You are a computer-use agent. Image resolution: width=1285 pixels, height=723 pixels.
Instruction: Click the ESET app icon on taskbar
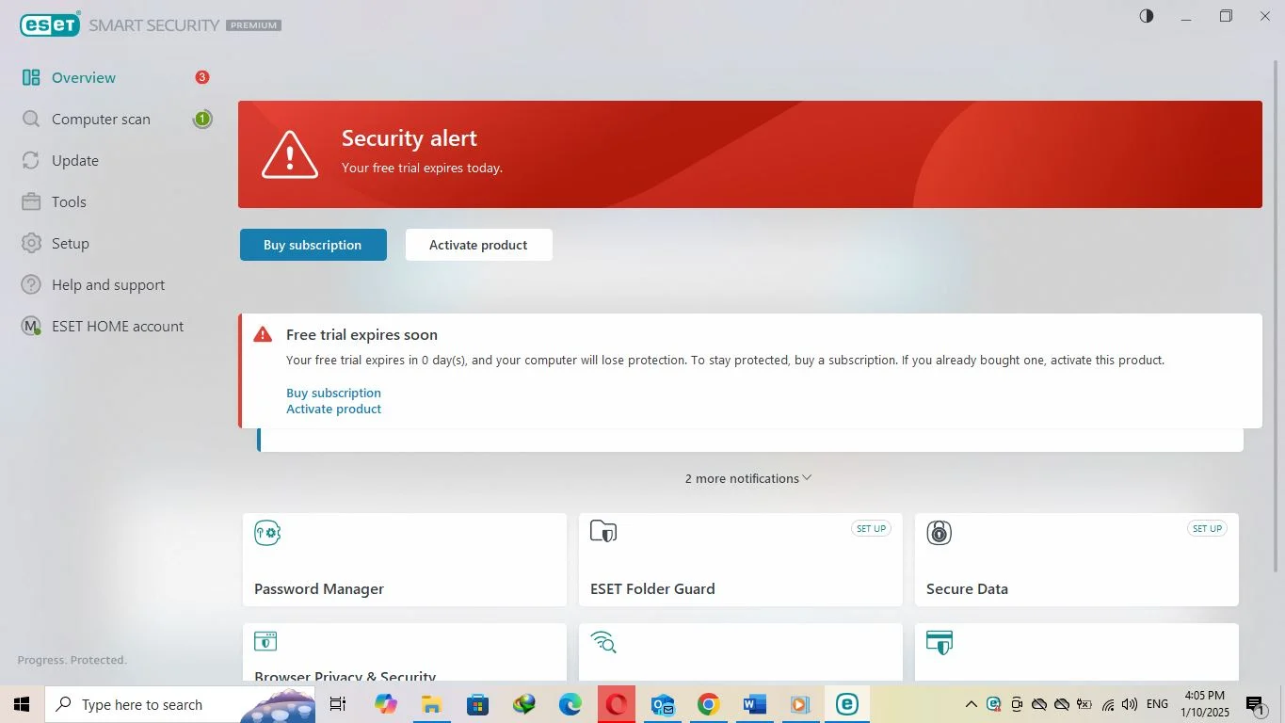point(847,704)
